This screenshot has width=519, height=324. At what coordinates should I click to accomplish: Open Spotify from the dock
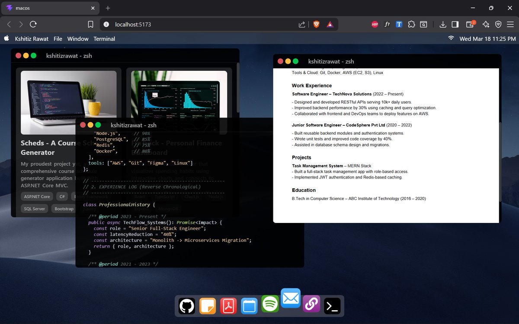point(270,304)
